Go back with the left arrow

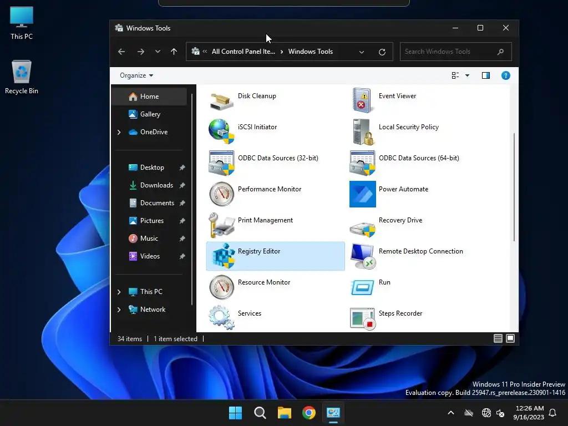pyautogui.click(x=121, y=52)
